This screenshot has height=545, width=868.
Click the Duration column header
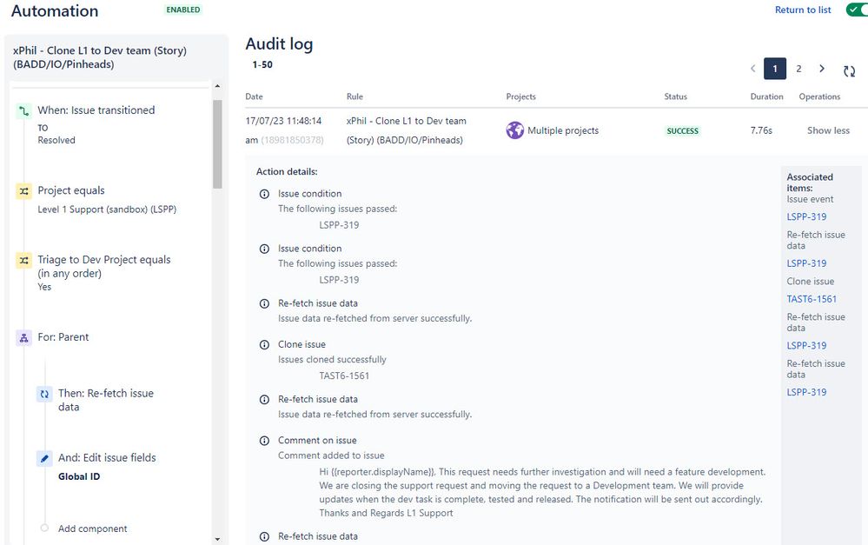click(x=766, y=96)
